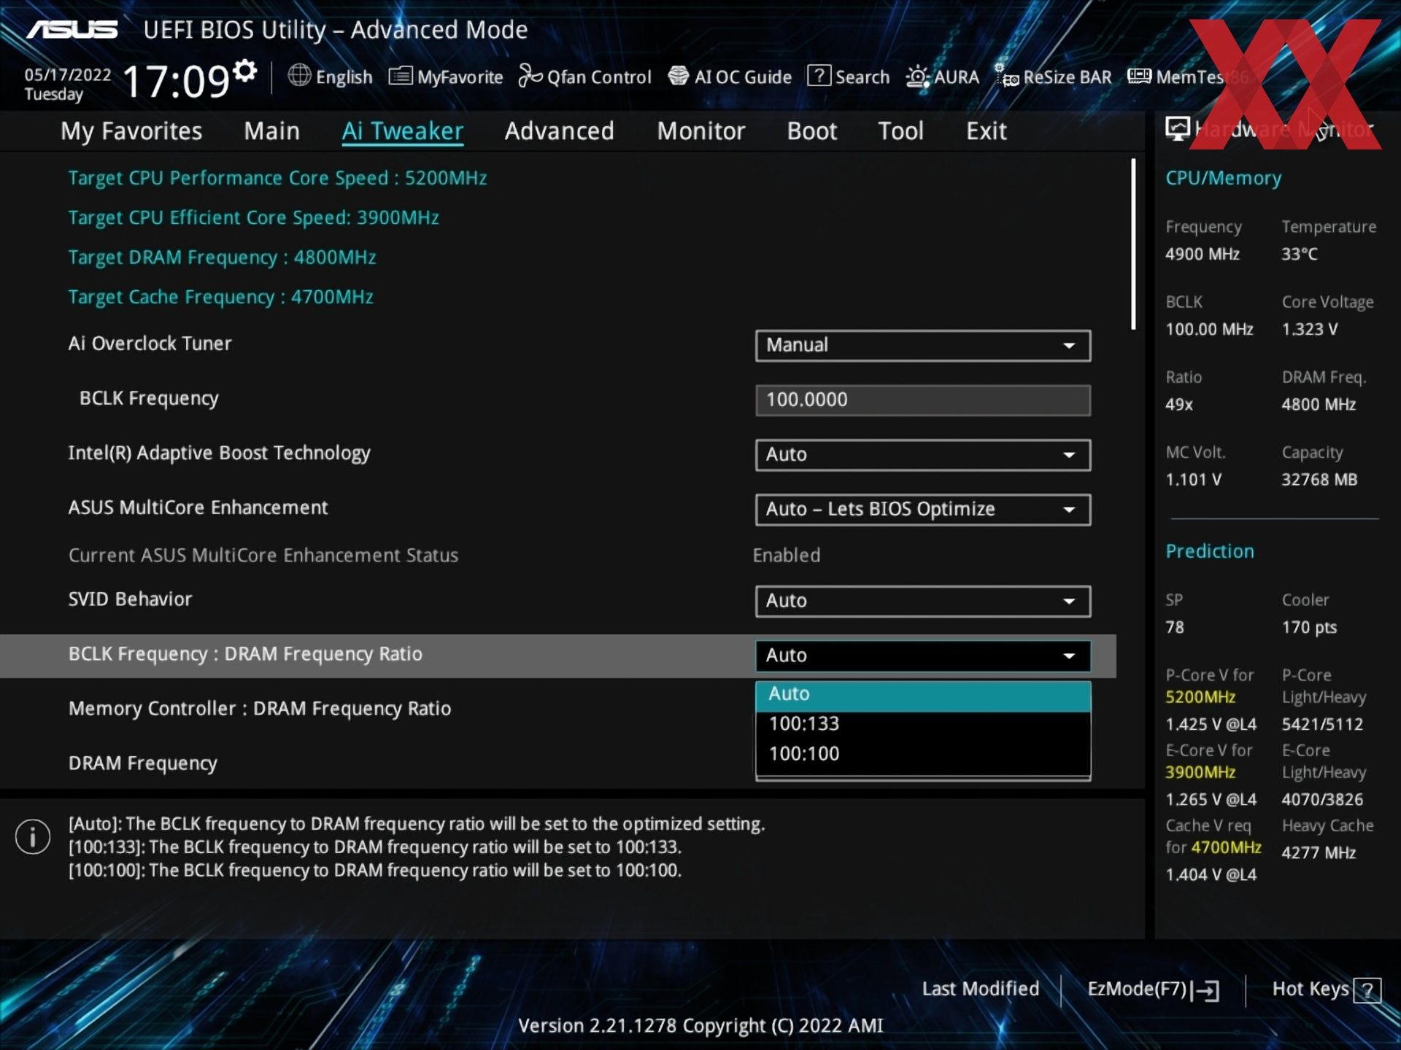Viewport: 1401px width, 1050px height.
Task: Expand ASUS MultiCore Enhancement dropdown
Action: point(922,510)
